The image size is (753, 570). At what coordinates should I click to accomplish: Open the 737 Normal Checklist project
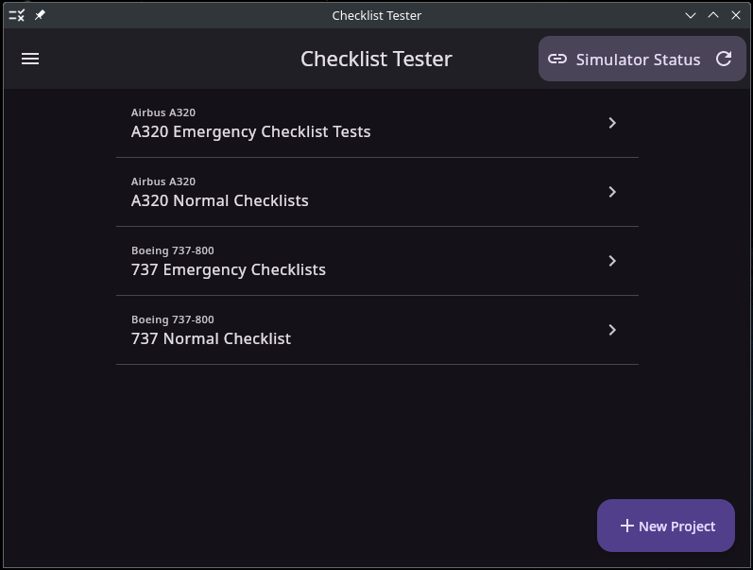[x=211, y=338]
